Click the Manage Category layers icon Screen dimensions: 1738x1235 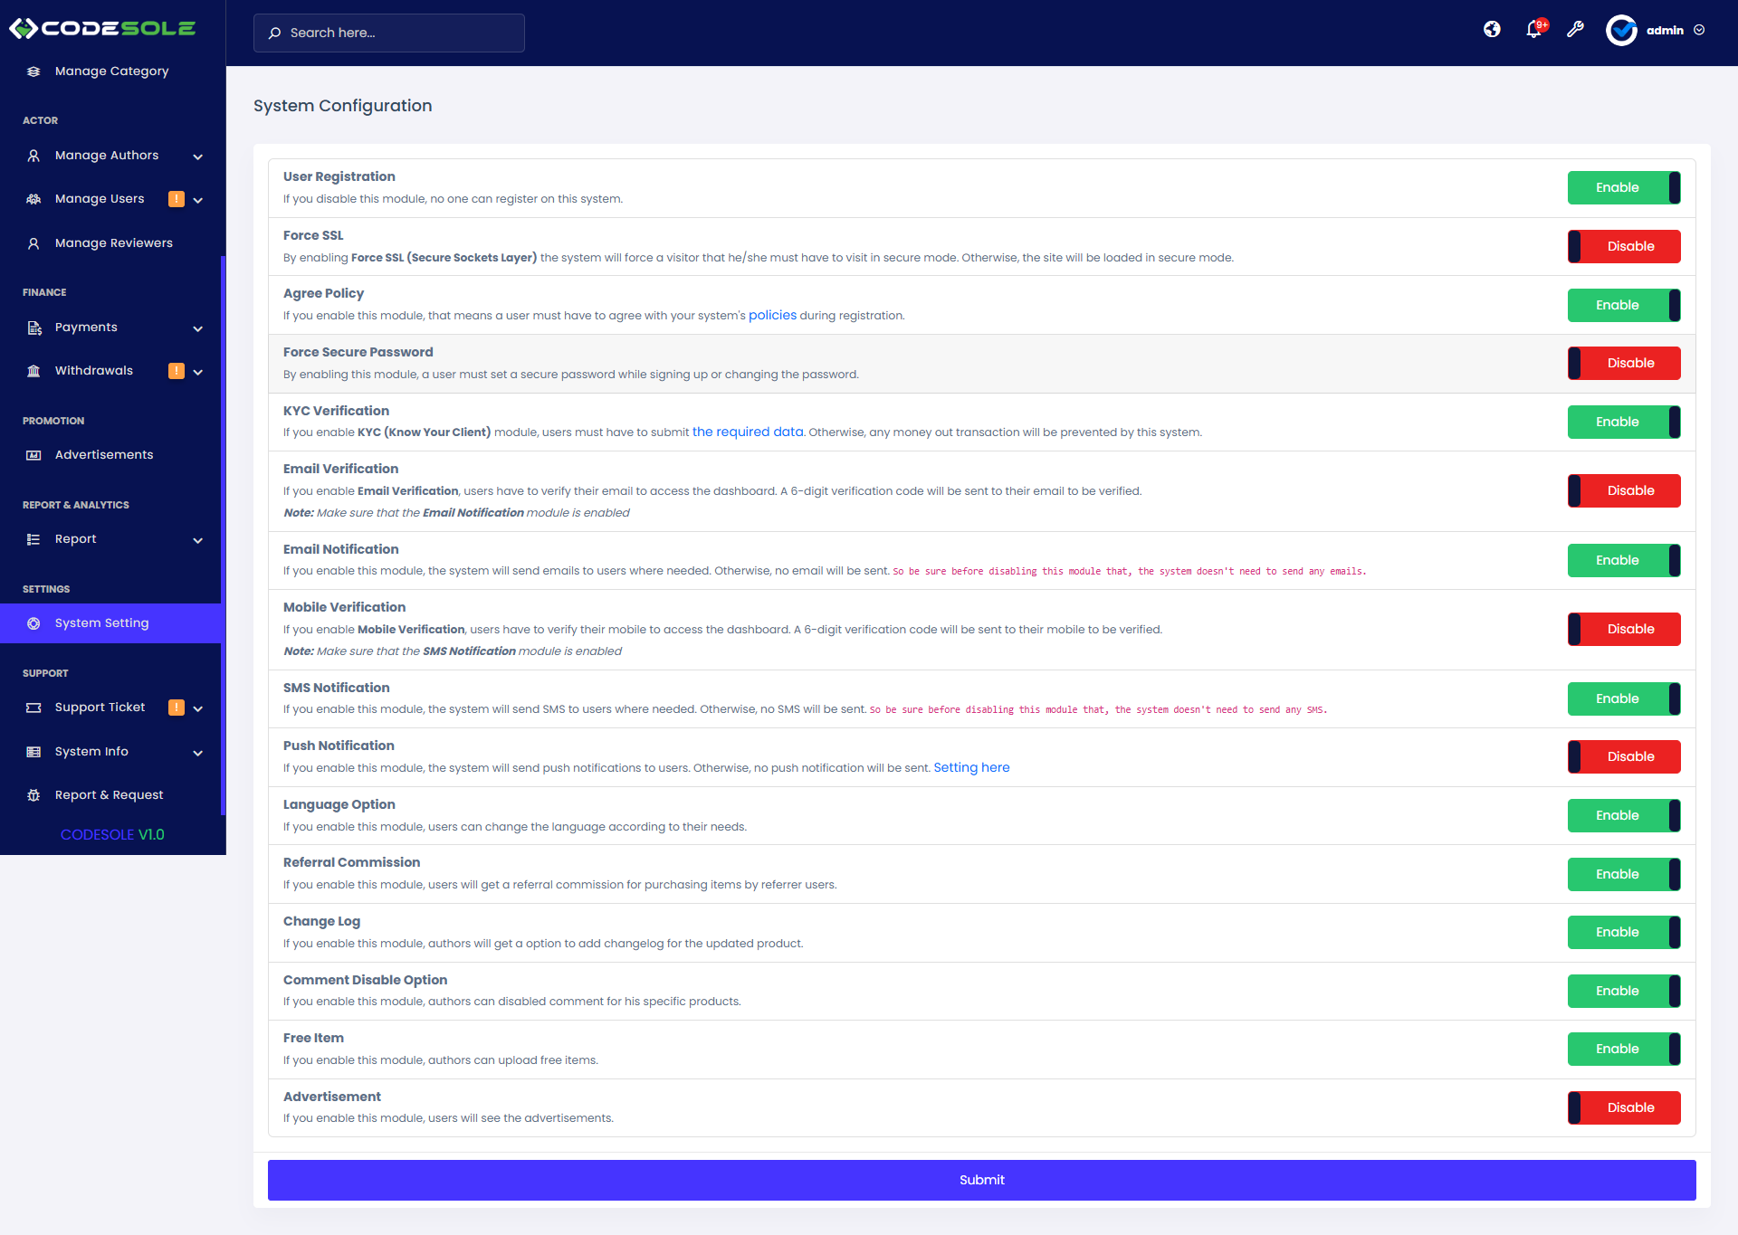click(x=33, y=71)
